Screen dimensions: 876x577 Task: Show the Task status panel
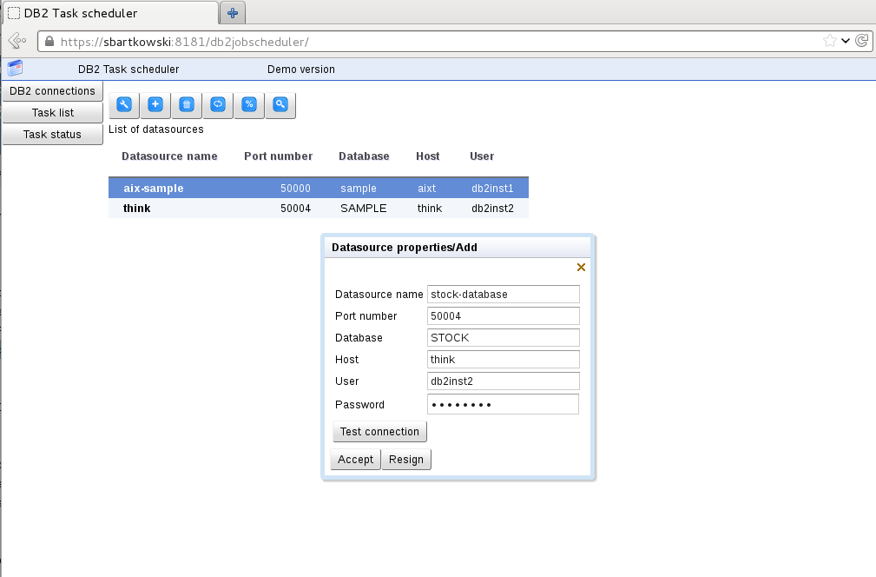pos(52,134)
